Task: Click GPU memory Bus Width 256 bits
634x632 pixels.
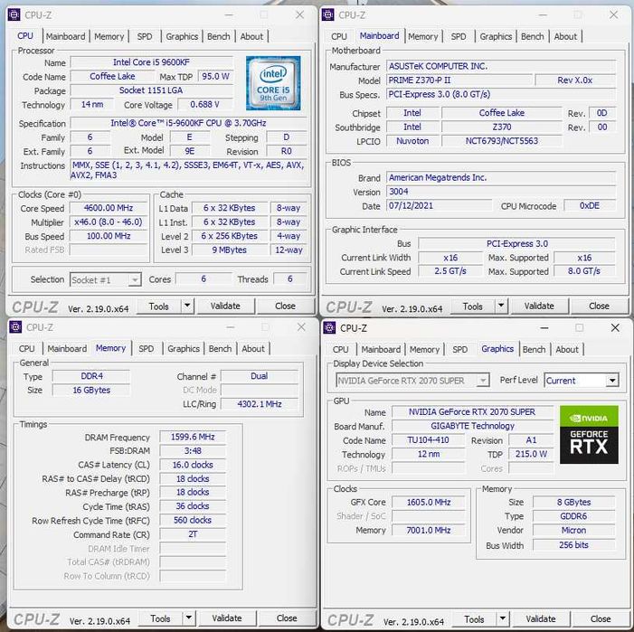Action: click(x=573, y=545)
